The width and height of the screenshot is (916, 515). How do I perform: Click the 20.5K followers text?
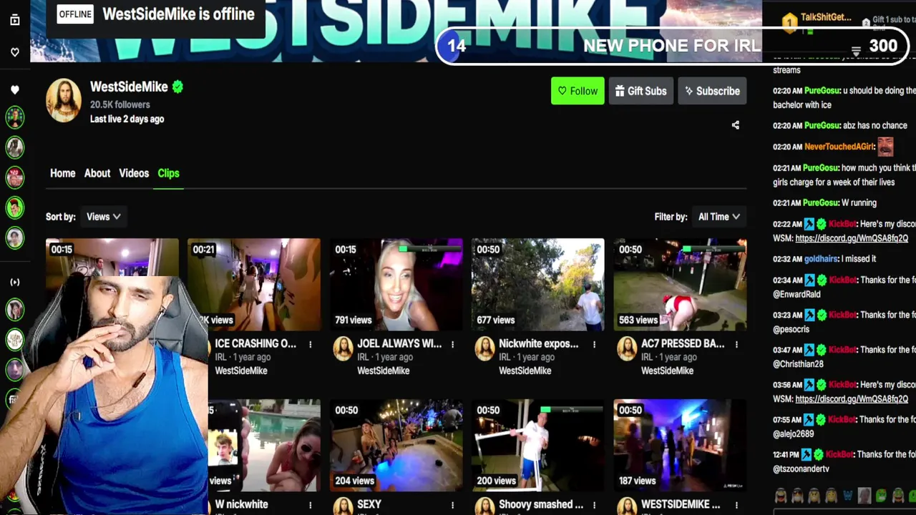click(x=120, y=104)
